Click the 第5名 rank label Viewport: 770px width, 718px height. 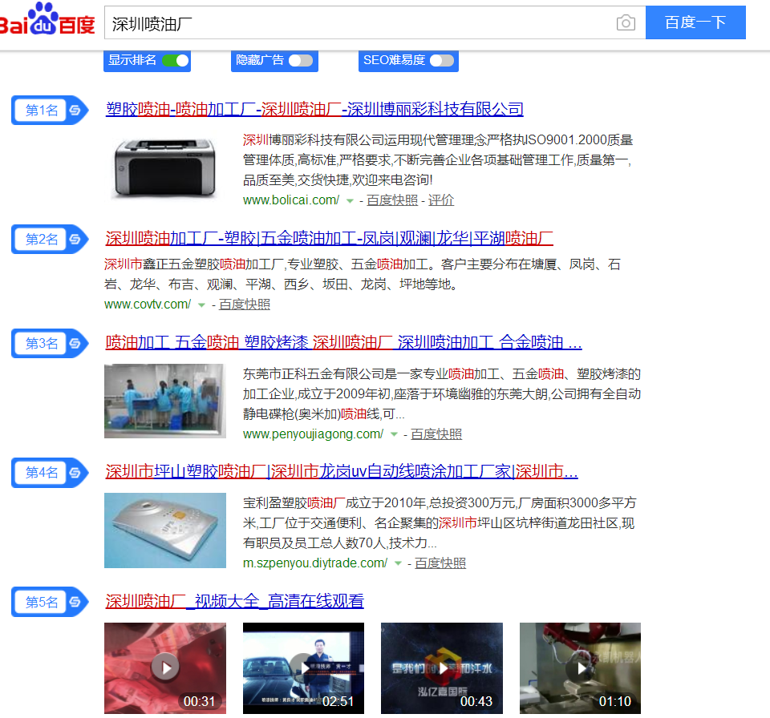(x=42, y=601)
